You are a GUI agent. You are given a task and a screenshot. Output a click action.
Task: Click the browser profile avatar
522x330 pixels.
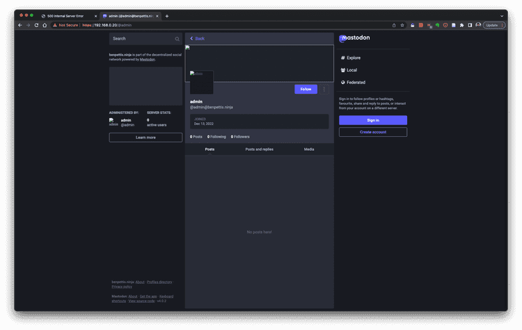[x=478, y=25]
